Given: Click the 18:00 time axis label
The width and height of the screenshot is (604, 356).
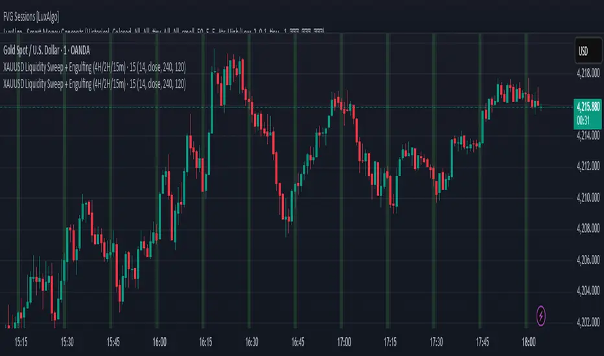Looking at the screenshot, I should [529, 341].
